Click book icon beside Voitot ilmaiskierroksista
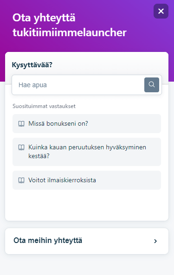 [x=21, y=180]
